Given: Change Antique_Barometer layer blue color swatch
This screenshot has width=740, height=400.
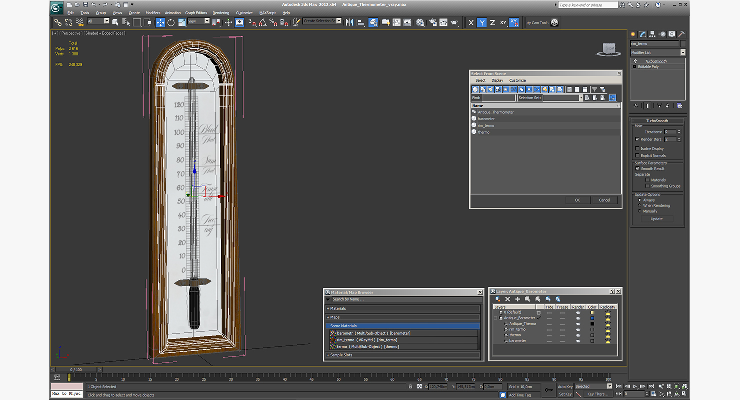Looking at the screenshot, I should [x=592, y=318].
